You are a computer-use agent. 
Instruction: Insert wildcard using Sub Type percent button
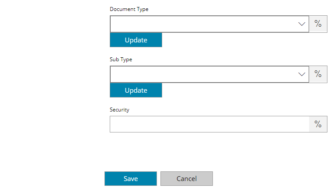318,74
